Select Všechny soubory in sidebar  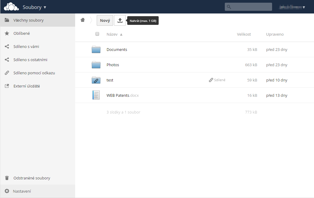click(x=38, y=20)
